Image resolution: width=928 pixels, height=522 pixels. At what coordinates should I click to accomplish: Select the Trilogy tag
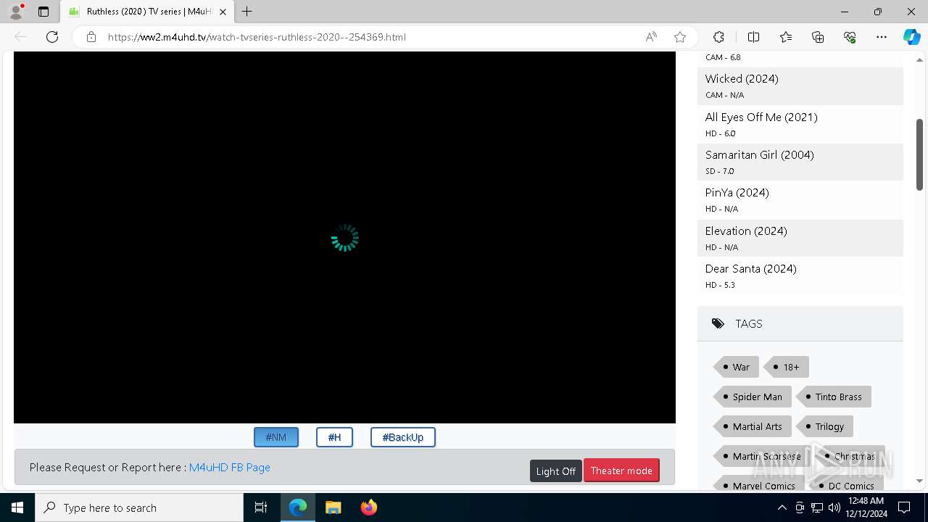coord(824,426)
